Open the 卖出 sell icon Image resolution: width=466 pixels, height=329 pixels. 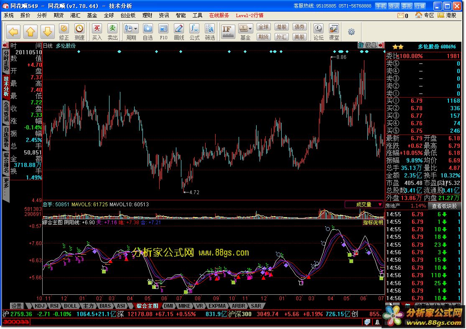pos(112,32)
